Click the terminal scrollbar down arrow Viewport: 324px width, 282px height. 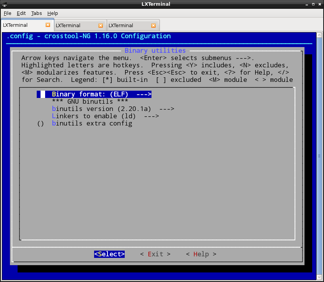tap(319, 277)
